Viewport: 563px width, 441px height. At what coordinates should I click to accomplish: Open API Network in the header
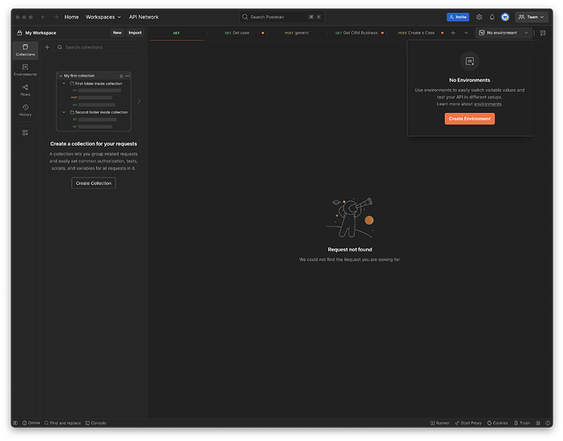[x=144, y=17]
